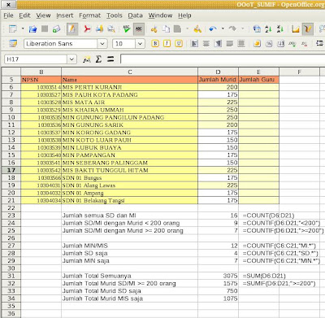
Task: Select the Format Paintbrush tool
Action: 197,28
